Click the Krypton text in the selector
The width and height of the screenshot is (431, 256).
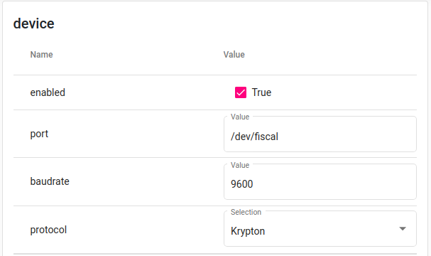pos(248,231)
